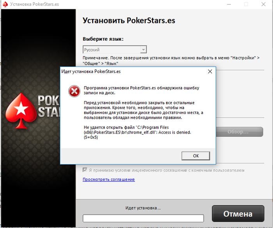Close the installation error dialog
The image size is (273, 228).
coord(210,71)
